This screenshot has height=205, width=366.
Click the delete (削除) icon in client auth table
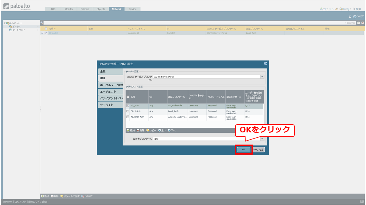pyautogui.click(x=138, y=130)
